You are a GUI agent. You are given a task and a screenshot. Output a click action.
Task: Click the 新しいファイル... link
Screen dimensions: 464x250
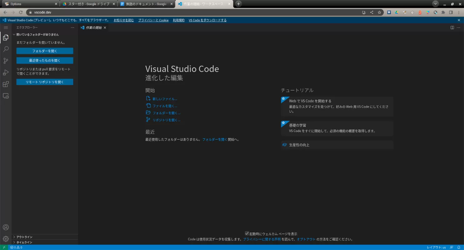click(165, 99)
